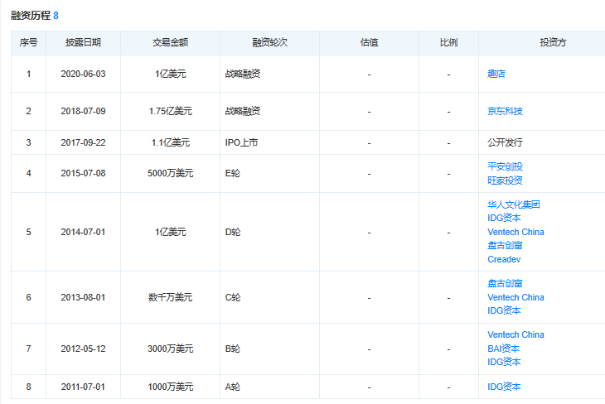Select the 估值 column header
Viewport: 605px width, 404px height.
[370, 42]
